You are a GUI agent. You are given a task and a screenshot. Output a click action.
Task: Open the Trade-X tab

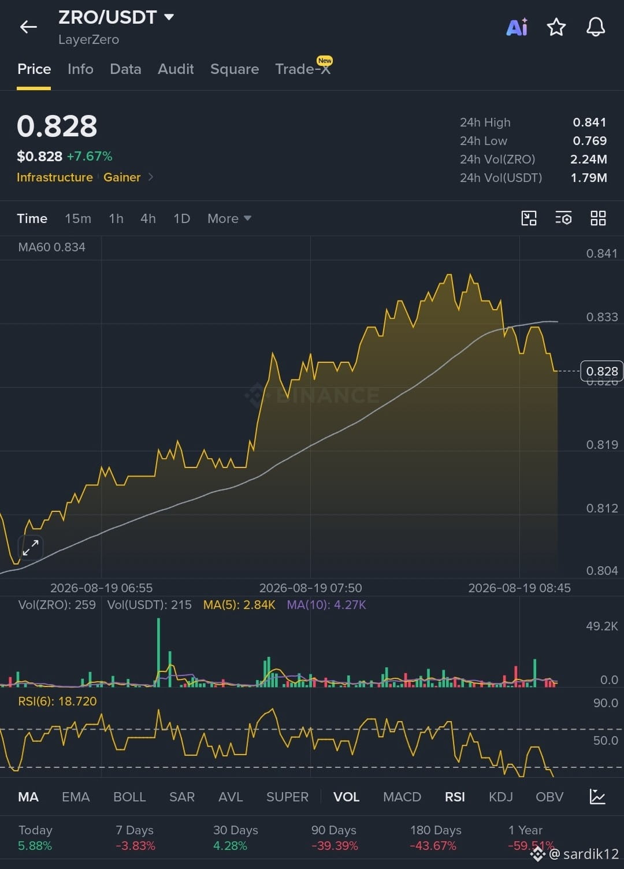pyautogui.click(x=303, y=69)
